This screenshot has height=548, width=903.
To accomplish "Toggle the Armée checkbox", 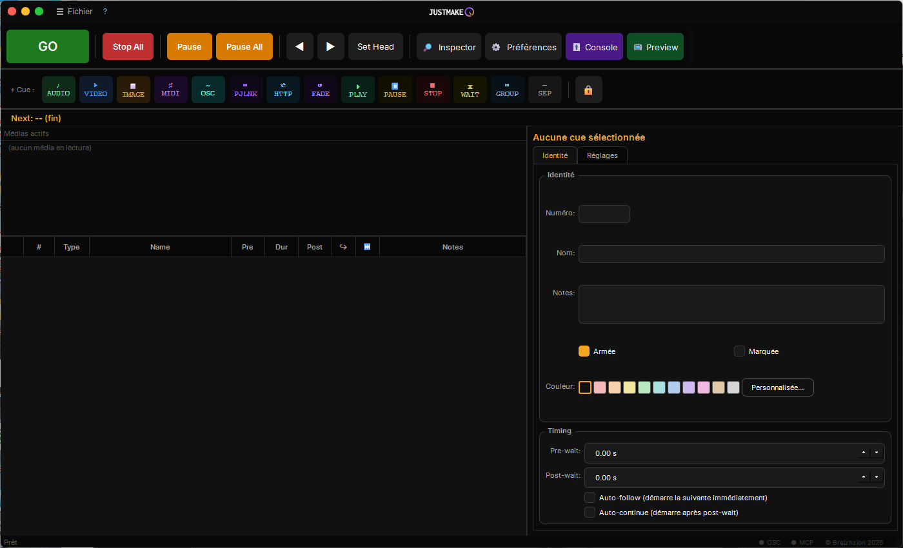I will pos(584,351).
